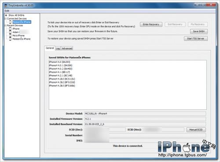The width and height of the screenshot is (220, 162).
Task: Open the General tab
Action: click(50, 48)
